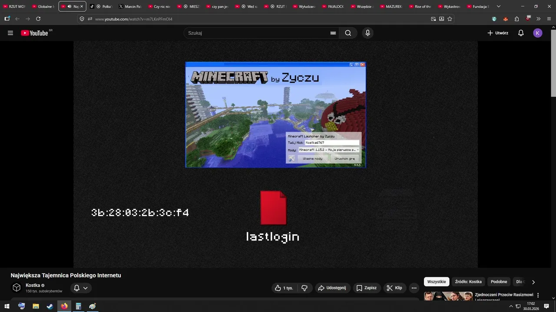This screenshot has width=556, height=312.
Task: Open the Windows Start menu
Action: [7, 306]
